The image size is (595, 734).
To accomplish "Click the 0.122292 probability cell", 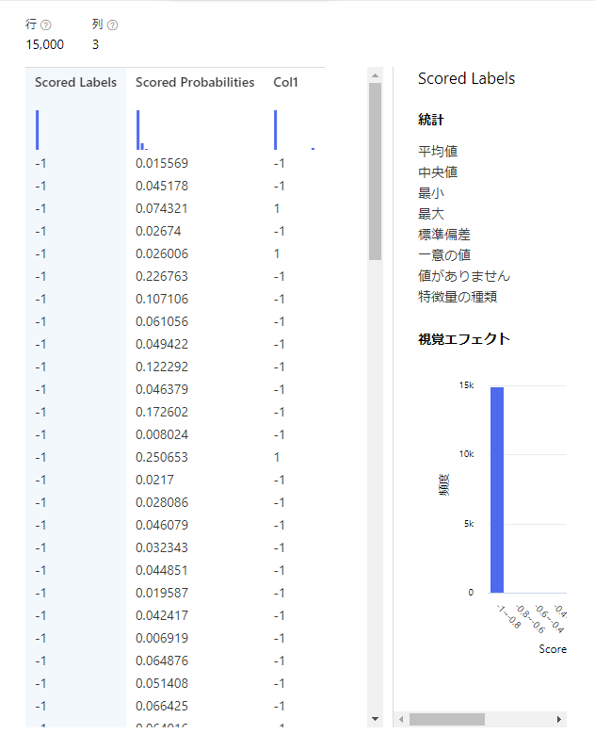I will coord(162,367).
